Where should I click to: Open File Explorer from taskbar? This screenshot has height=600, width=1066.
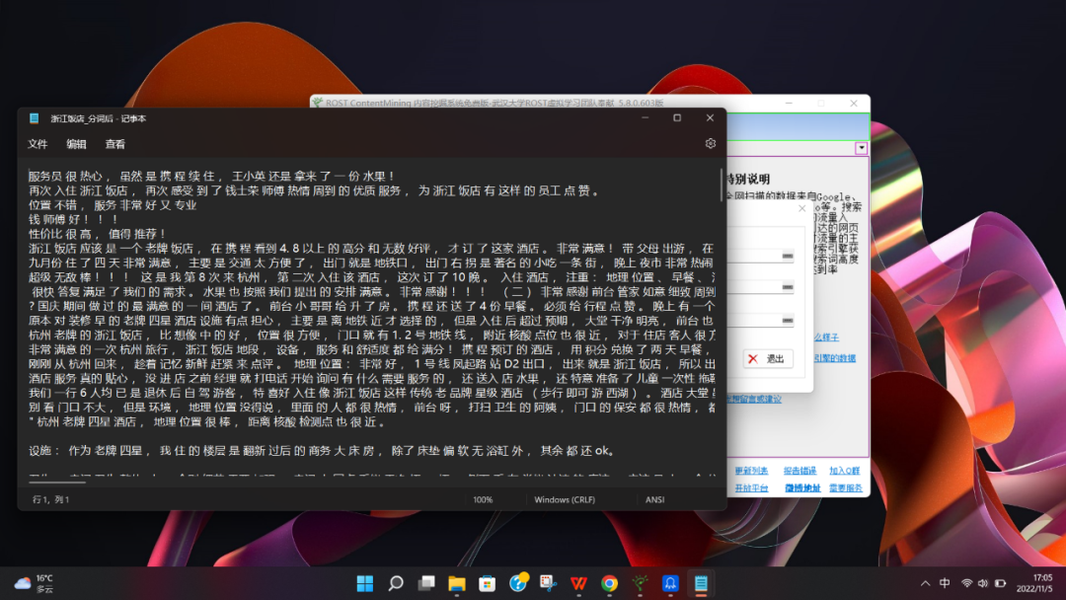[x=457, y=583]
